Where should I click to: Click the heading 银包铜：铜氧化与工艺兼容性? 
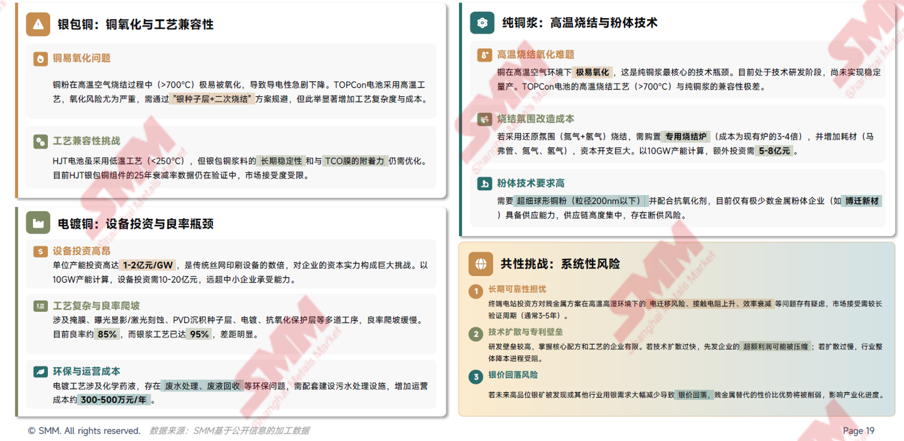coord(135,25)
